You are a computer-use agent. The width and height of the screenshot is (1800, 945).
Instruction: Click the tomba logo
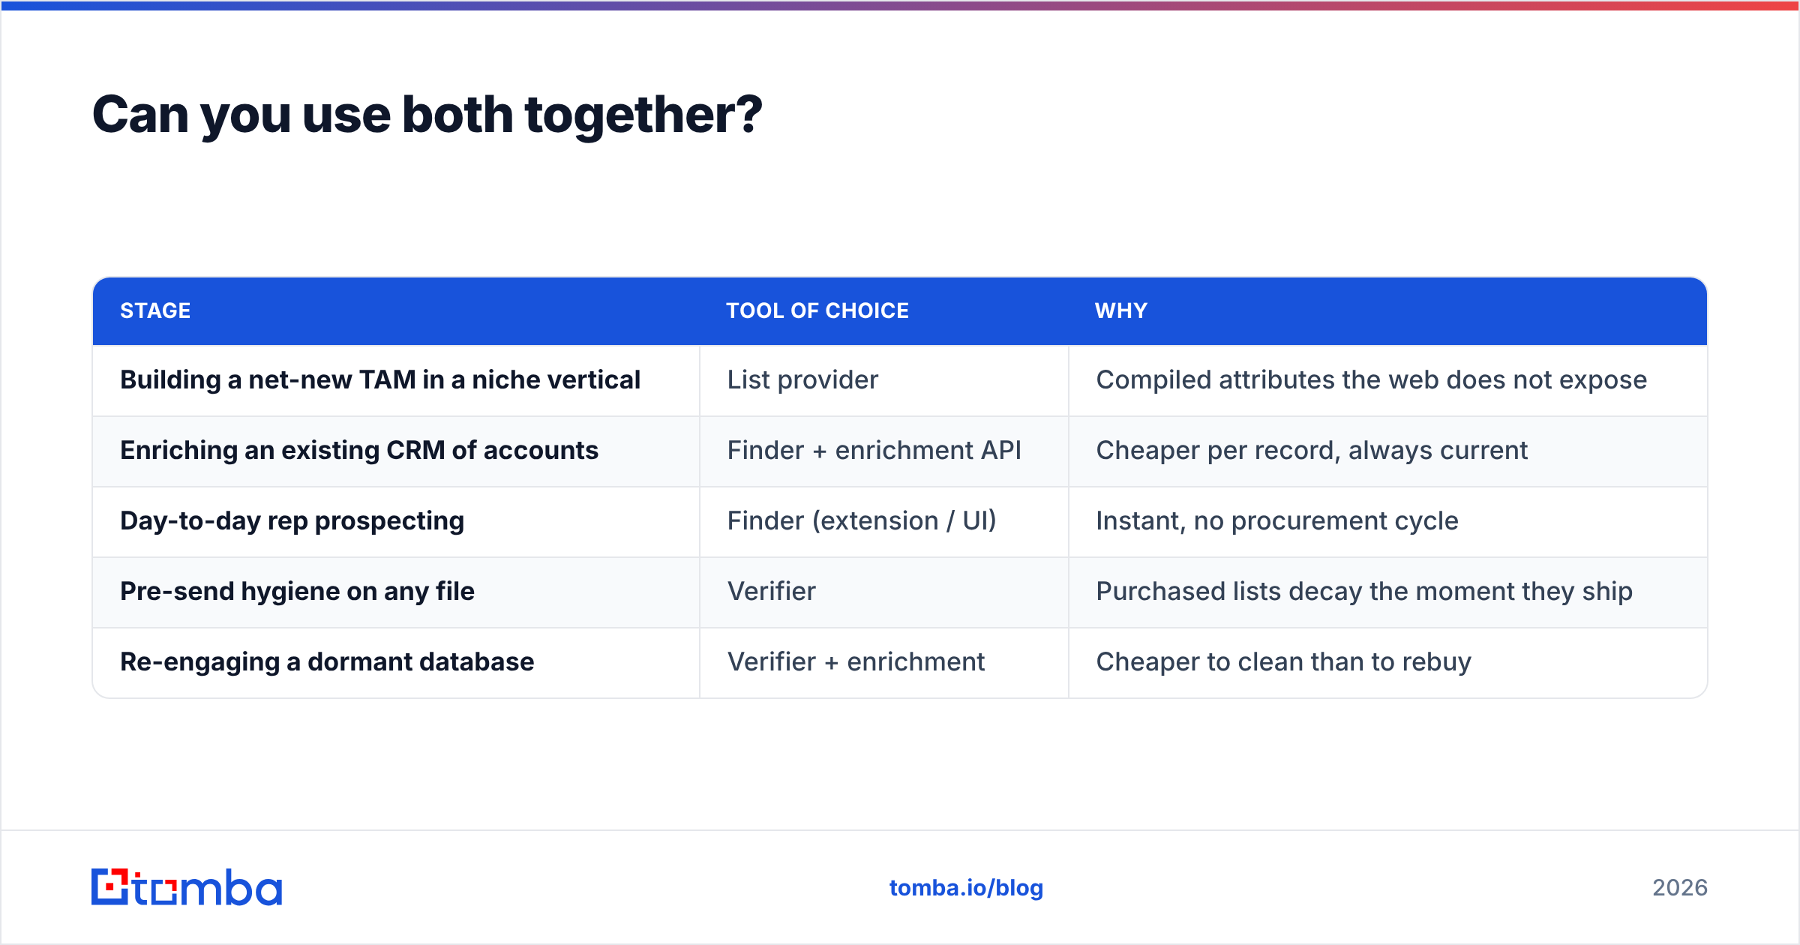point(187,887)
